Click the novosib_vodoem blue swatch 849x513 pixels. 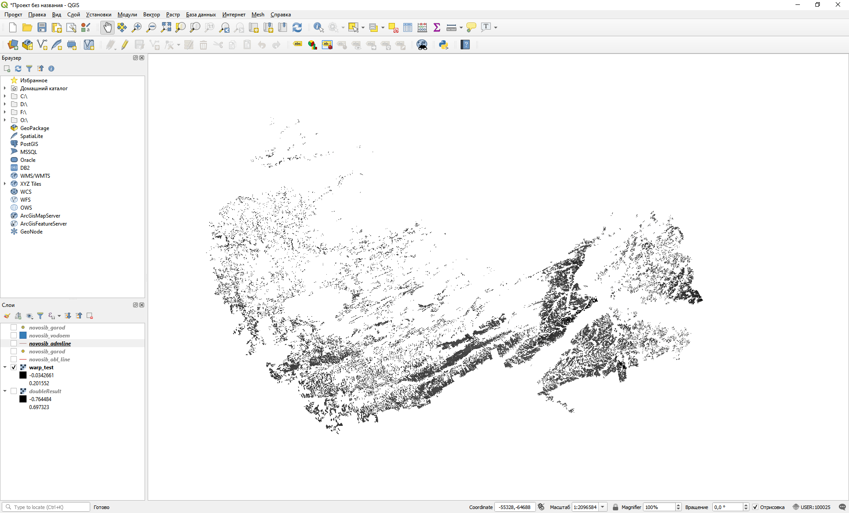click(23, 336)
